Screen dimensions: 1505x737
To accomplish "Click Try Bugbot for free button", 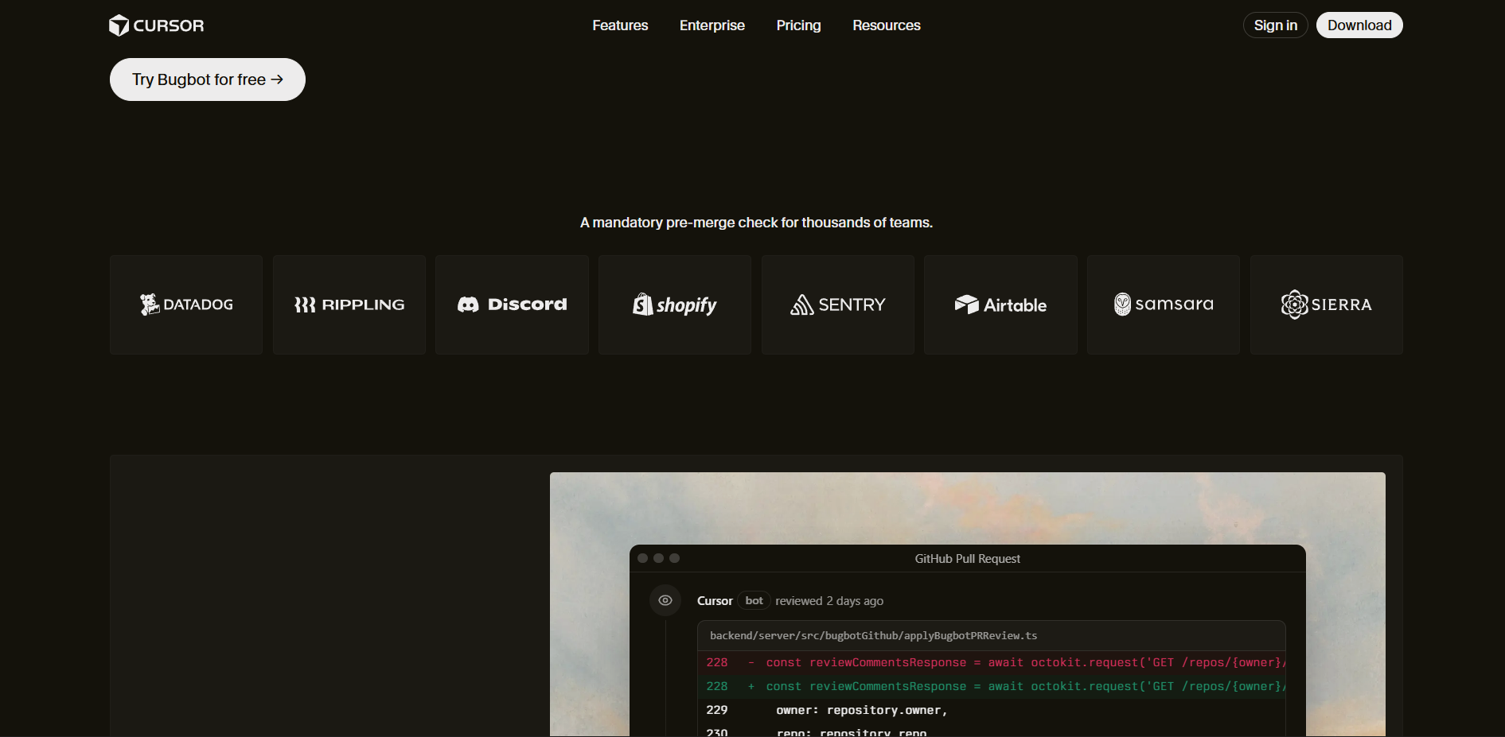I will pyautogui.click(x=208, y=80).
